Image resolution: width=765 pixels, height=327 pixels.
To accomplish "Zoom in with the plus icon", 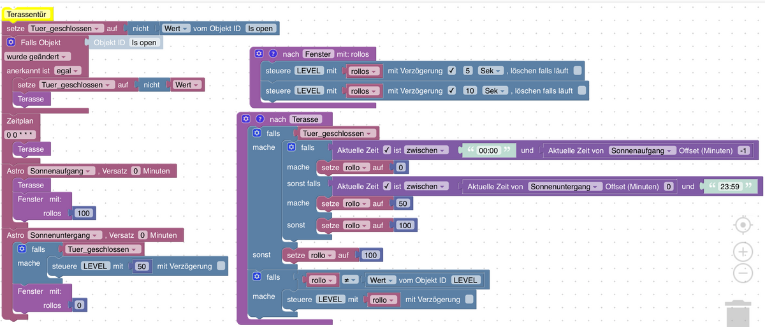I will [743, 252].
